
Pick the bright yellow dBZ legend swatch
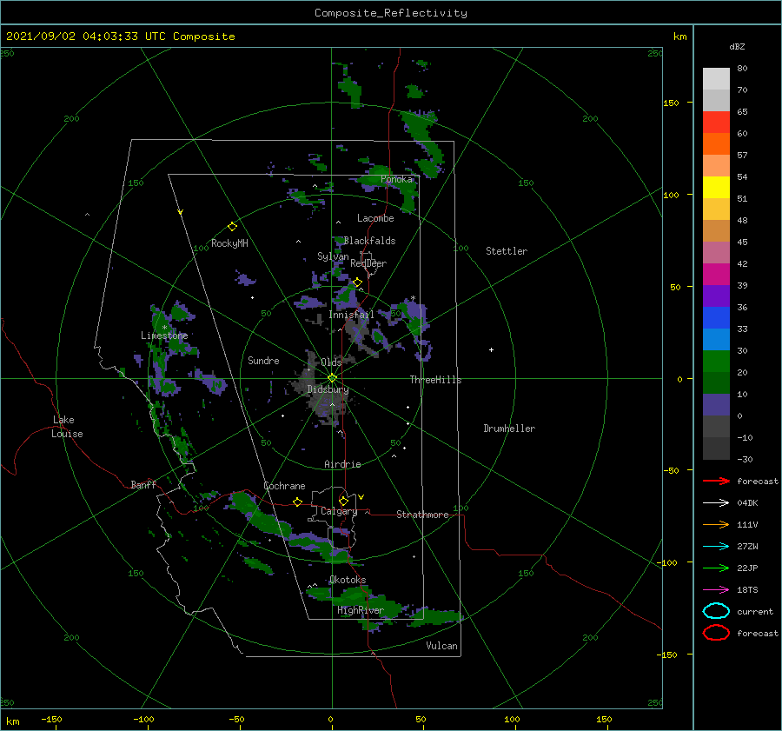pos(716,187)
